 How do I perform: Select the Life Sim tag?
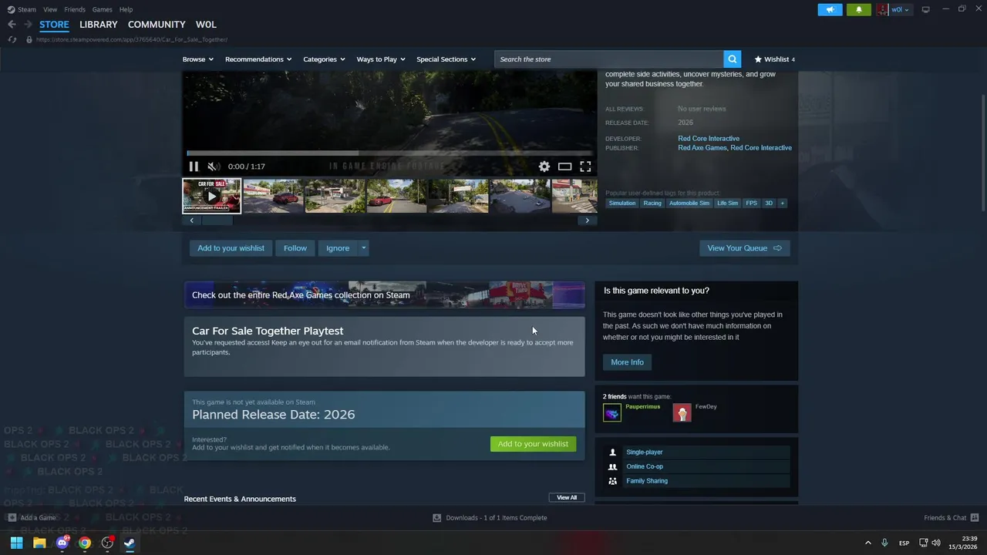(x=727, y=203)
